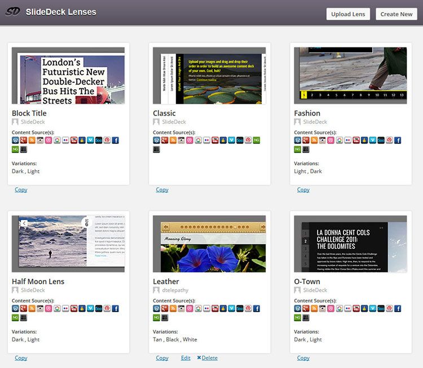The image size is (423, 368).
Task: Open the Fashion lens preview thumbnail
Action: click(x=350, y=76)
